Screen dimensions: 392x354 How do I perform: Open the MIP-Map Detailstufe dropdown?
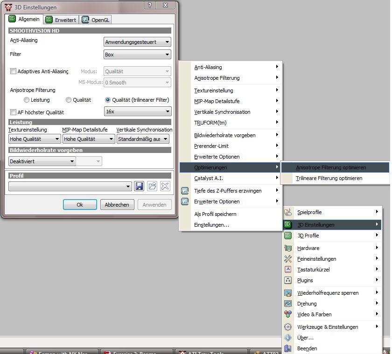point(89,139)
